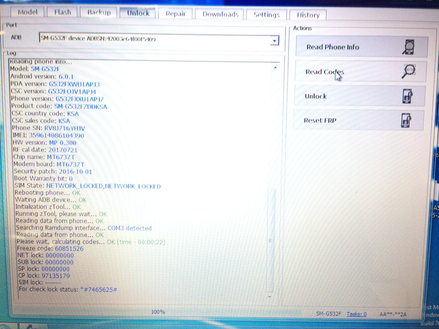Click the Initialization zTool... OK line
Image resolution: width=439 pixels, height=329 pixels.
tap(48, 207)
